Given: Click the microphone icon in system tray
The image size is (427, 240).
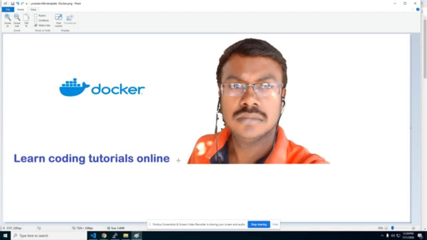Looking at the screenshot, I should [387, 236].
